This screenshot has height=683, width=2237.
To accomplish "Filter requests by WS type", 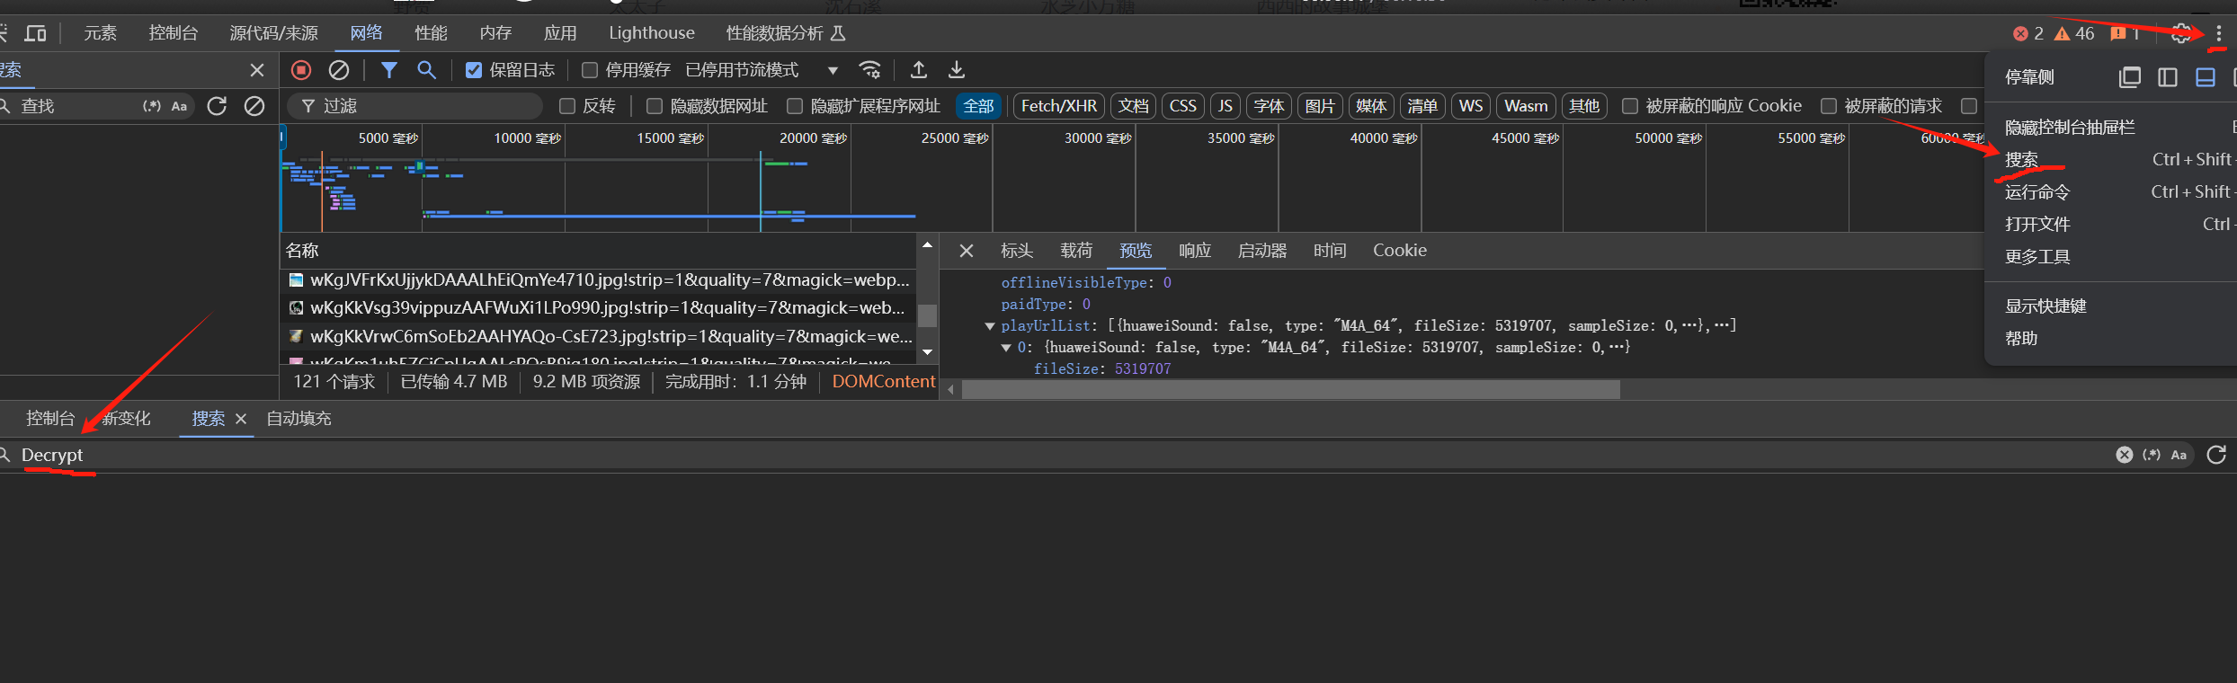I will (x=1471, y=106).
